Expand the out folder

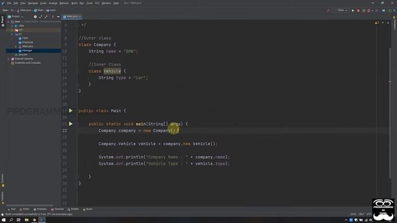12,30
